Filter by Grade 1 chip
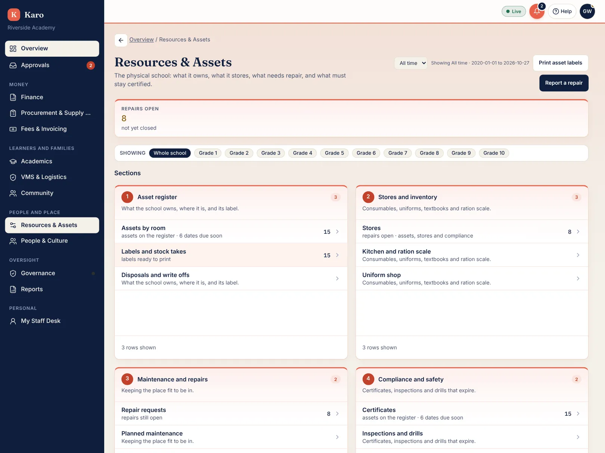 pyautogui.click(x=208, y=153)
